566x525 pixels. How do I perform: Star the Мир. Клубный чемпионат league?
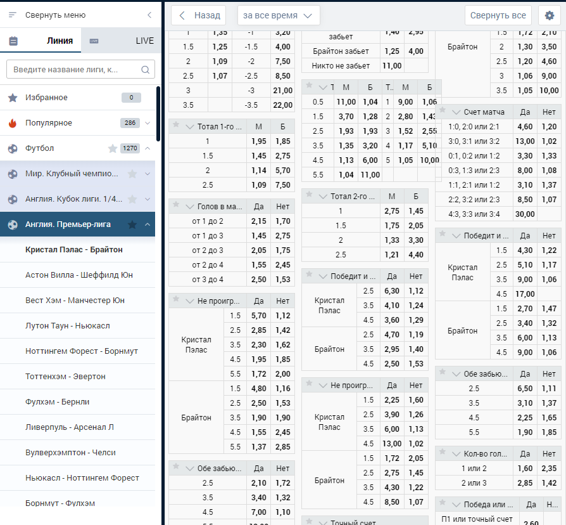coord(132,174)
